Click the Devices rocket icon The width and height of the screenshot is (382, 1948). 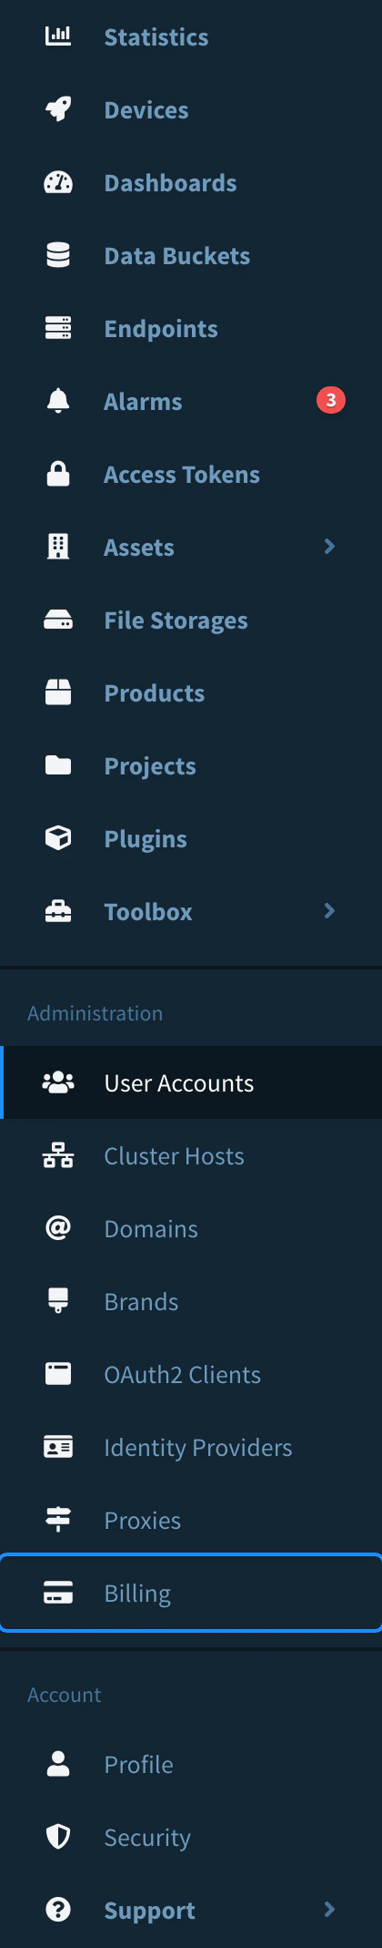click(x=58, y=109)
